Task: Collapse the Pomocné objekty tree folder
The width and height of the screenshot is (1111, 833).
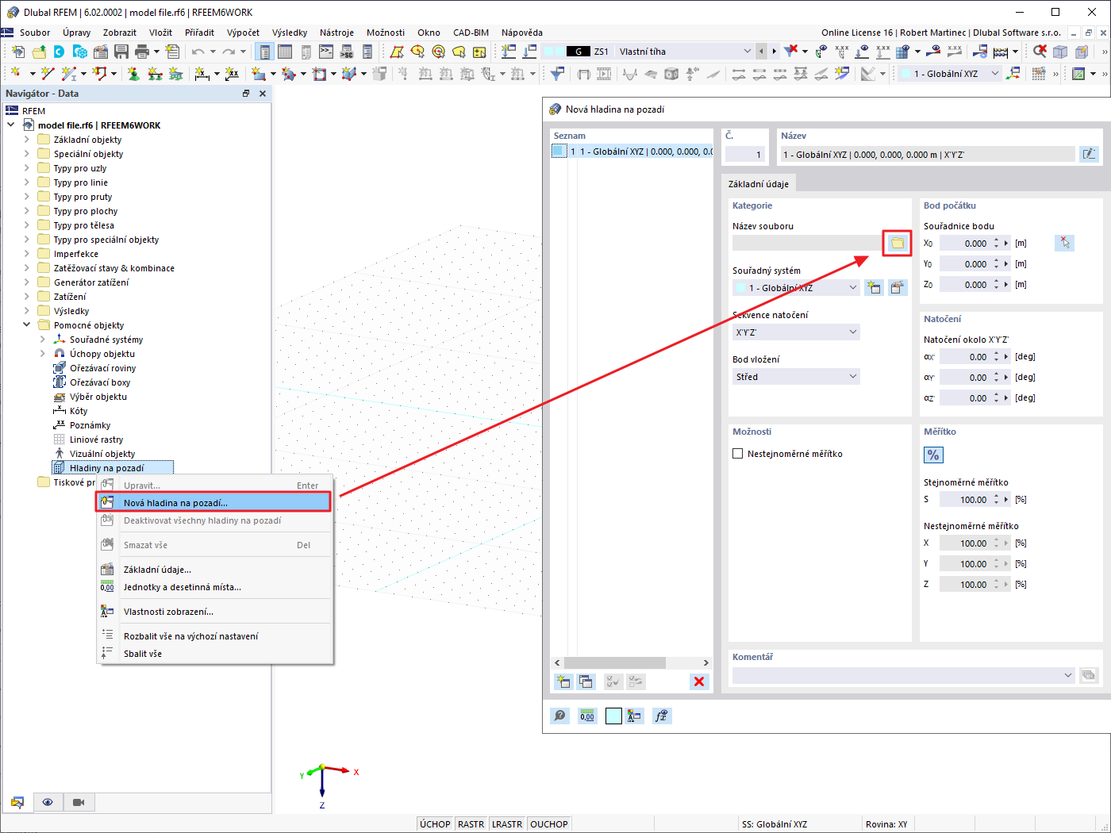Action: pos(26,324)
